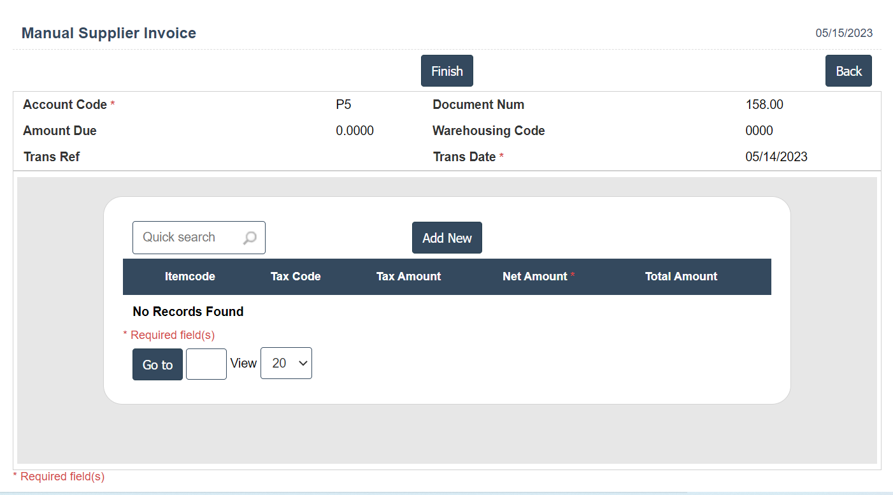Viewport: 893px width, 495px height.
Task: Click the Amount Due value 0.0000
Action: coord(355,131)
